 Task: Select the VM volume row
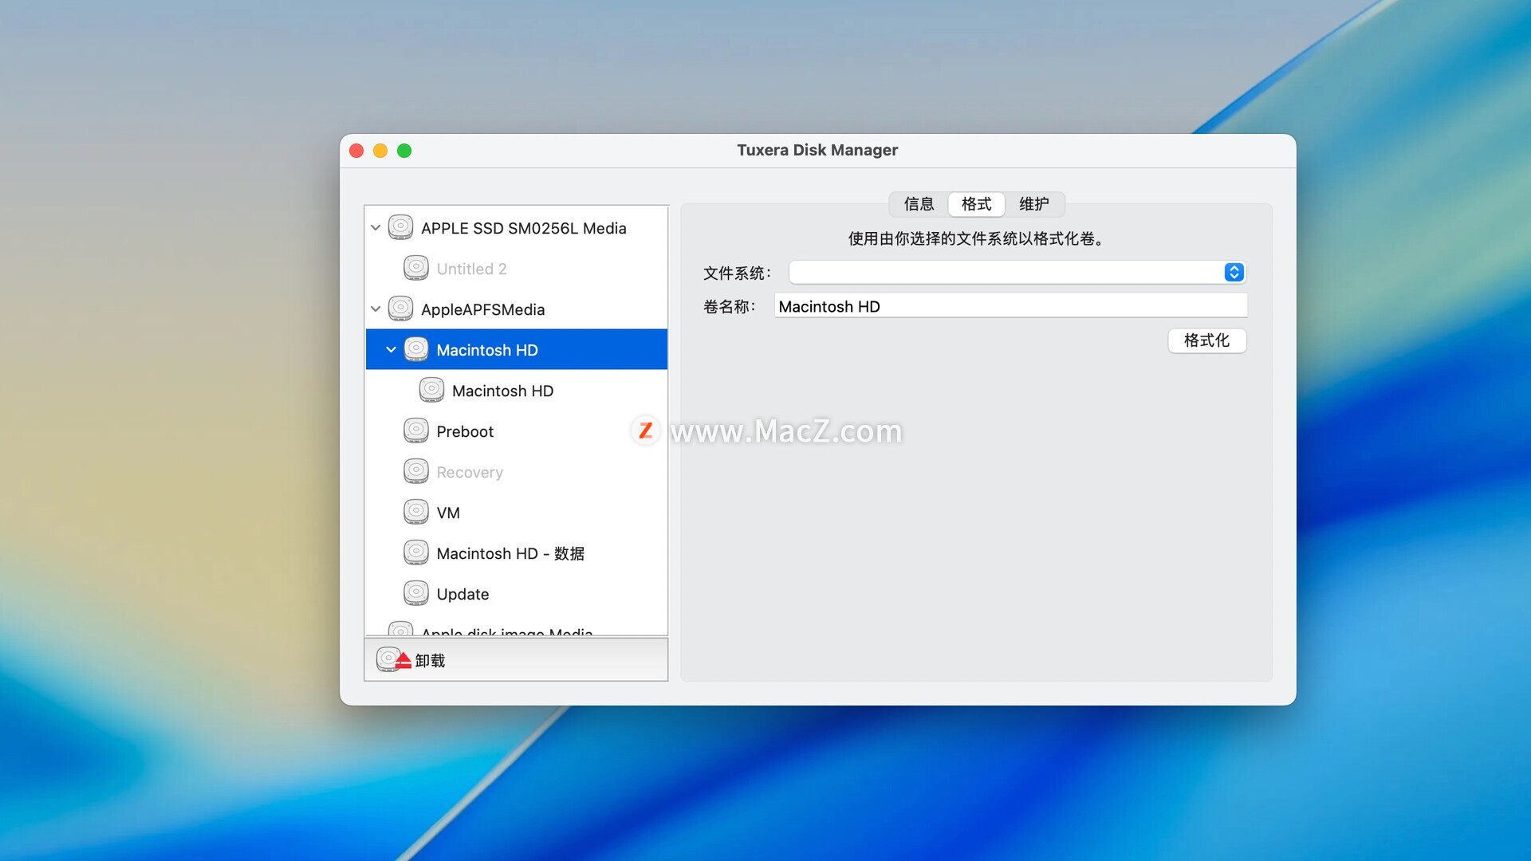(x=516, y=513)
